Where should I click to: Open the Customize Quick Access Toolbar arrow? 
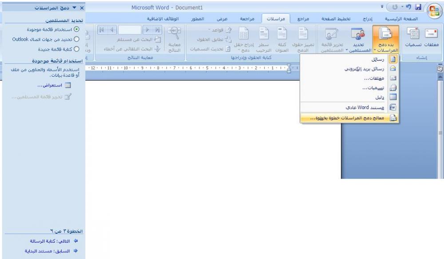click(382, 7)
